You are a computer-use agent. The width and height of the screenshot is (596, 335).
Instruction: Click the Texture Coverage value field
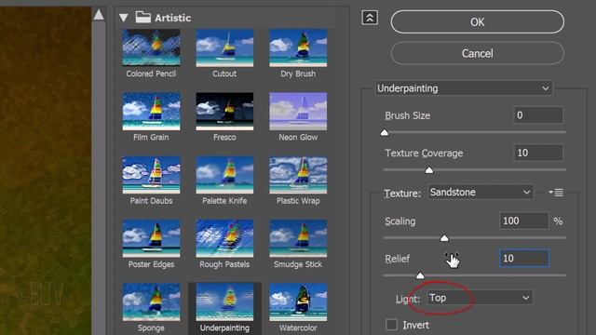tap(538, 153)
